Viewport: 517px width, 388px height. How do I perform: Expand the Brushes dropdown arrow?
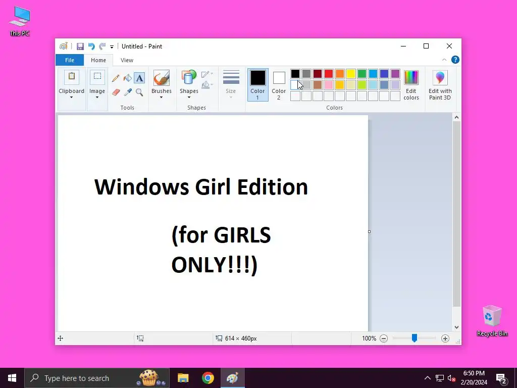[x=161, y=98]
